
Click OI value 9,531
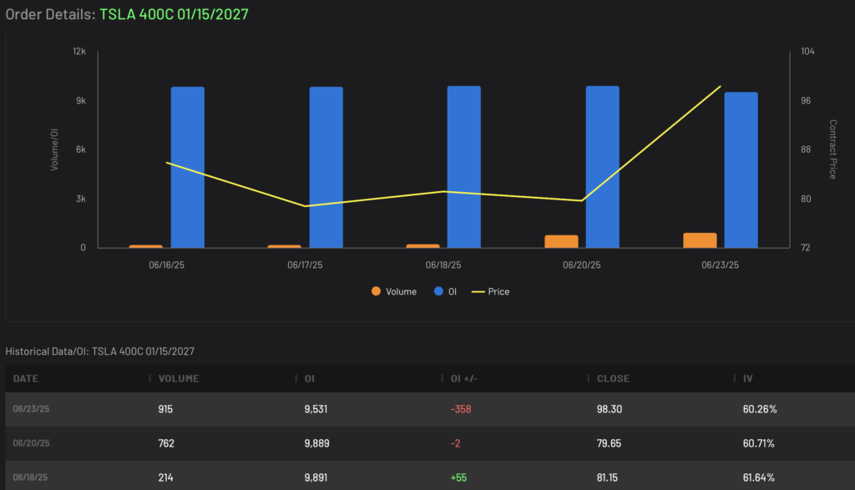(316, 409)
